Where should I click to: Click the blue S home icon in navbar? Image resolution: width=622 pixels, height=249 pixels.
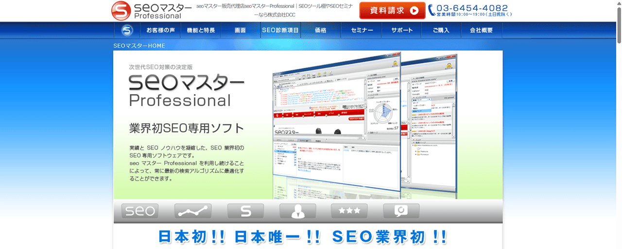click(127, 30)
